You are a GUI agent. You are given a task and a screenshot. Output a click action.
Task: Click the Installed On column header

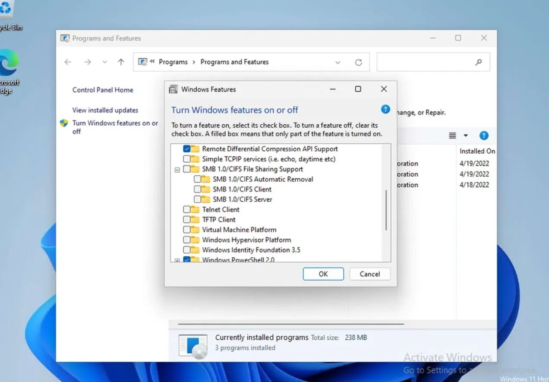[x=477, y=151]
